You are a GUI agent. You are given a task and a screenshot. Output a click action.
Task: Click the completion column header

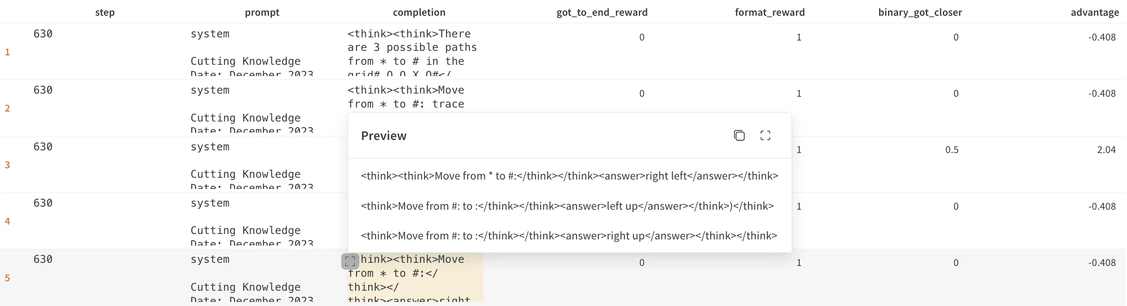[x=418, y=12]
